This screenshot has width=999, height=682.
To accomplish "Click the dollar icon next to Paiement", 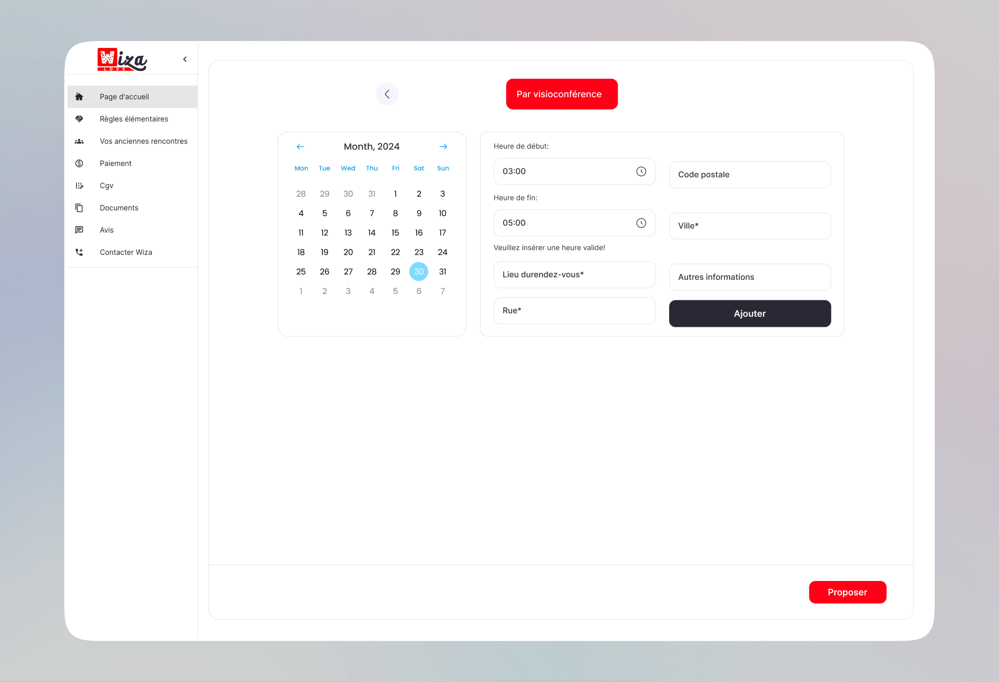I will click(79, 164).
